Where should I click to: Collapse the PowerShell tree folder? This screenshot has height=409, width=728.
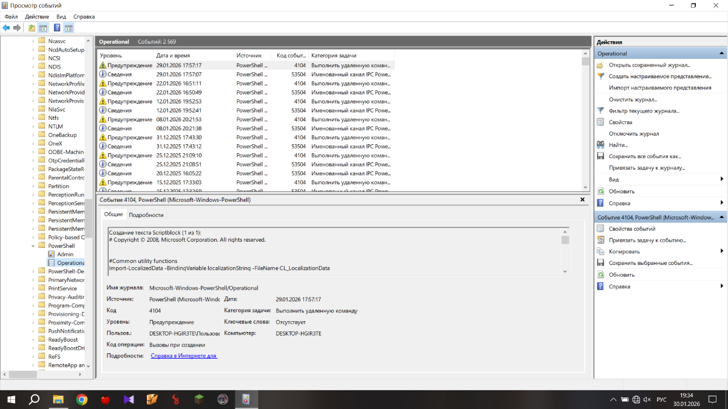[x=33, y=246]
